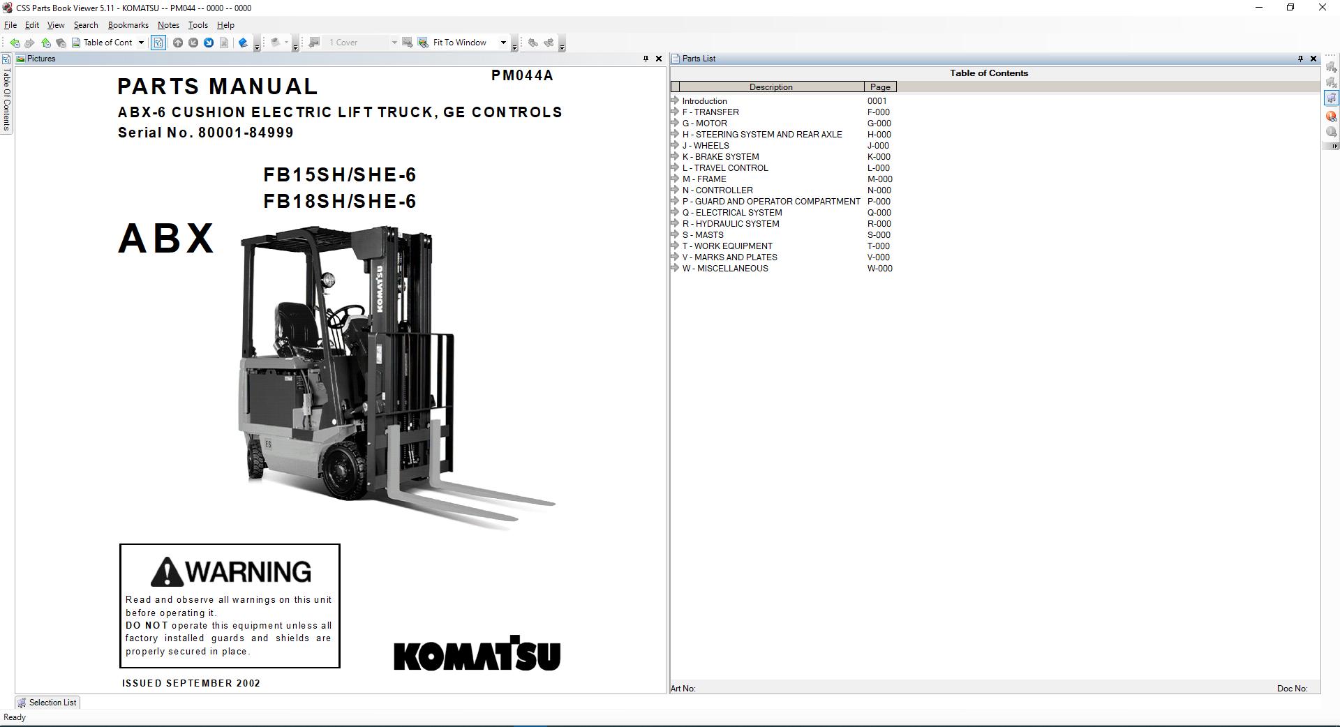Select the add to shopping cart icon
Image resolution: width=1340 pixels, height=727 pixels.
(1330, 68)
